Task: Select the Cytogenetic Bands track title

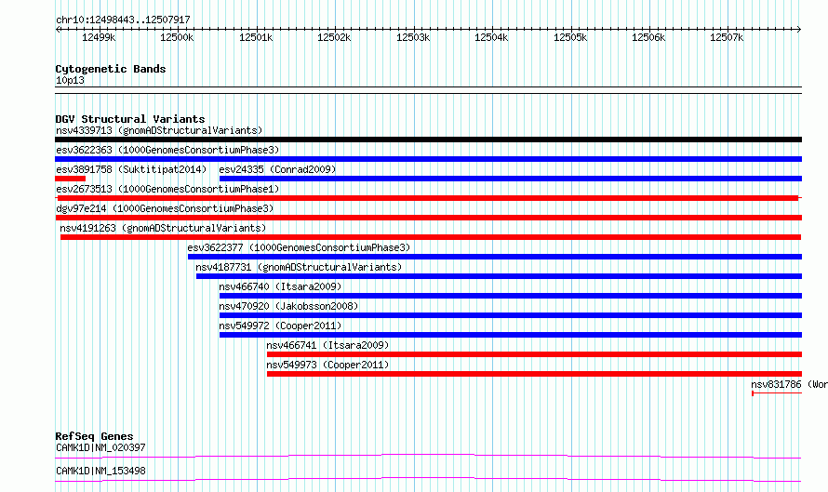Action: tap(111, 69)
